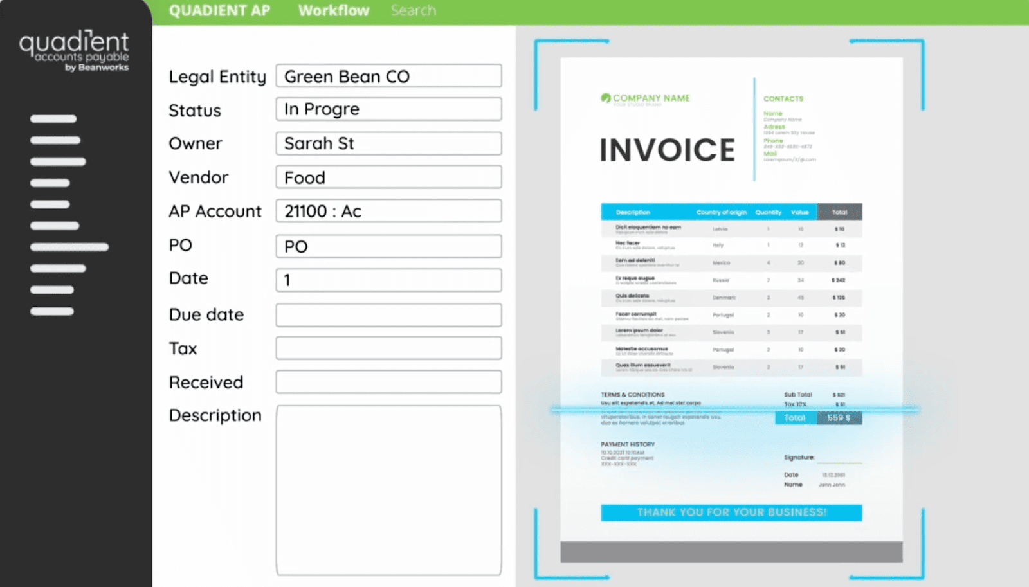
Task: Click the PO input field
Action: tap(388, 246)
